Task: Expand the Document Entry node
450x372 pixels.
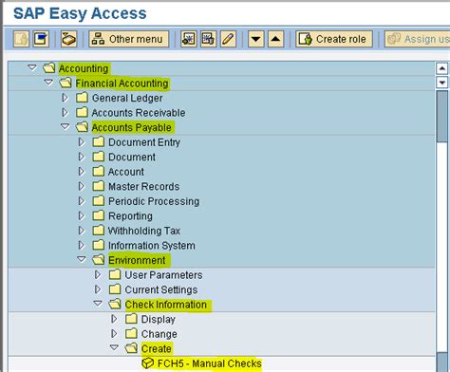Action: [82, 142]
